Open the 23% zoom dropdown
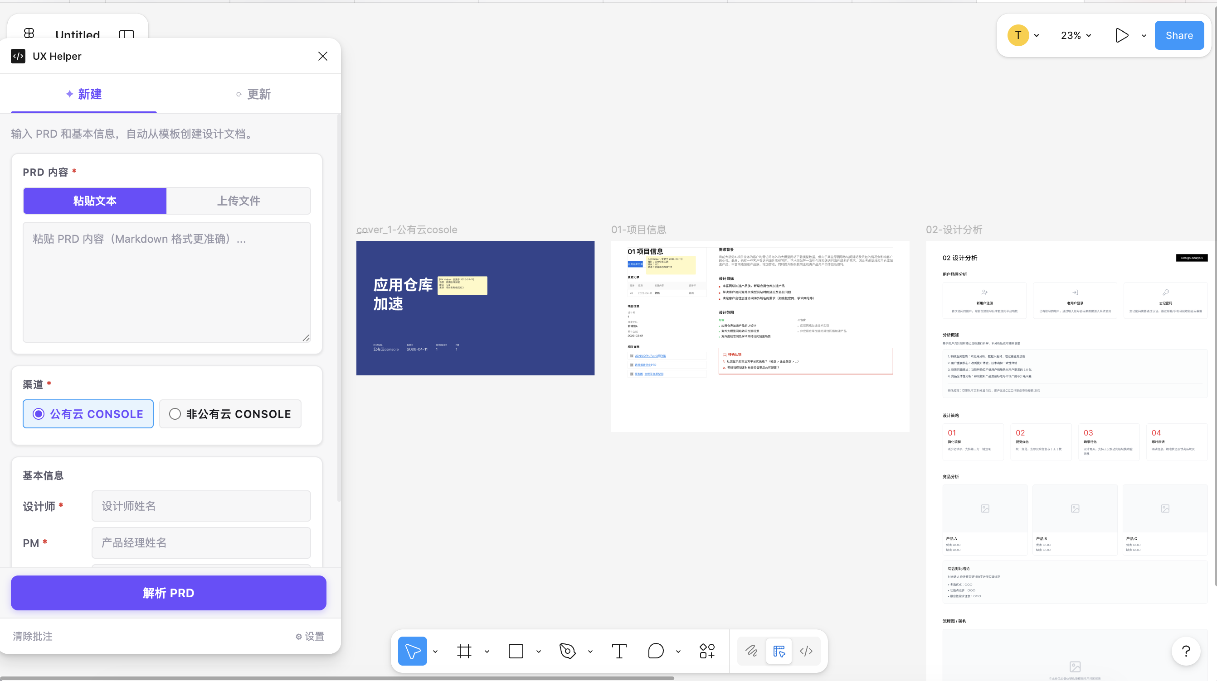 [x=1076, y=35]
